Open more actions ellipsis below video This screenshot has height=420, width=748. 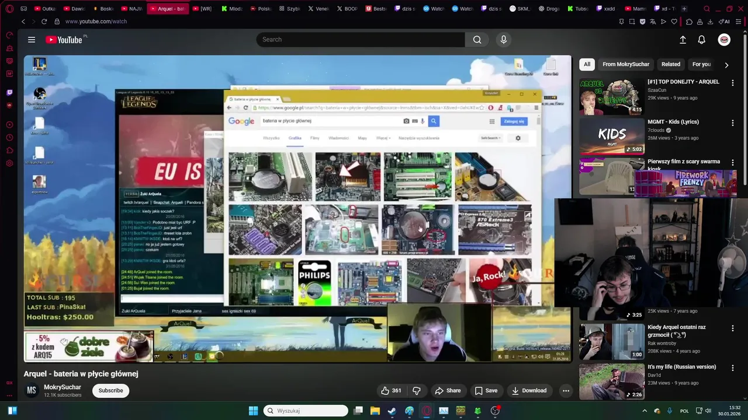566,391
